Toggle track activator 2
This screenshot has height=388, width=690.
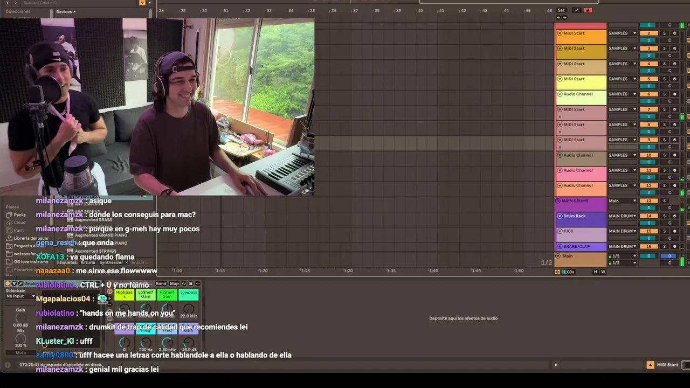[648, 33]
